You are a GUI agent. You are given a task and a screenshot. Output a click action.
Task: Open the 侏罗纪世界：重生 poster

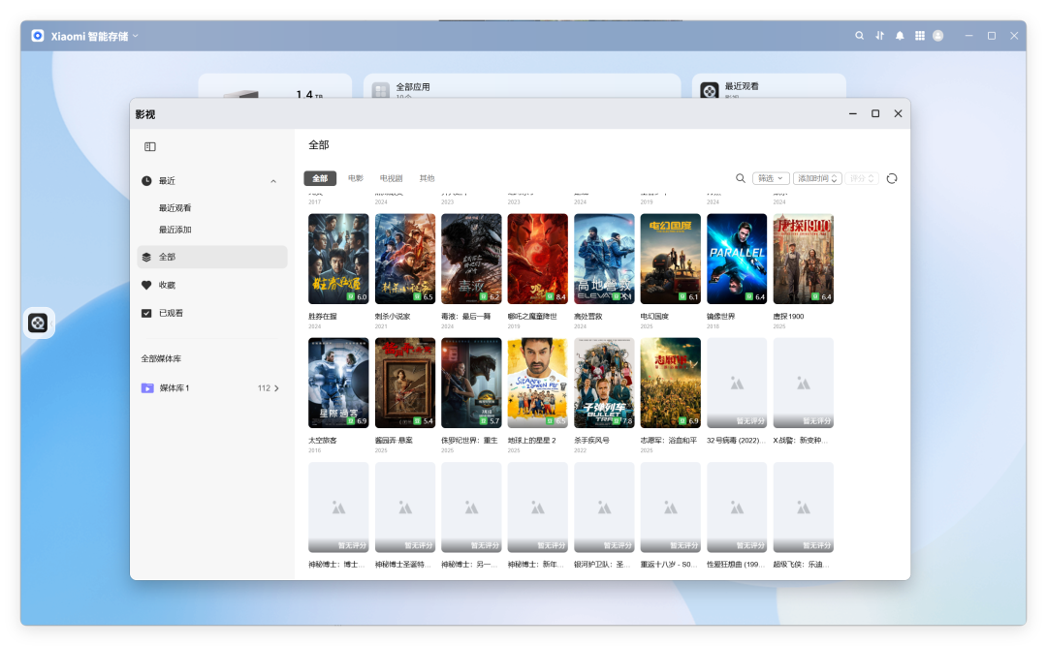click(471, 384)
